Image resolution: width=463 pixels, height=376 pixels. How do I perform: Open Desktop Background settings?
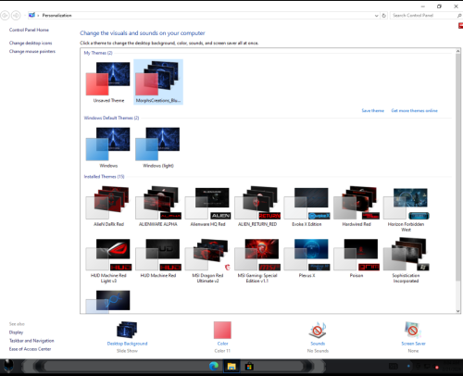127,330
